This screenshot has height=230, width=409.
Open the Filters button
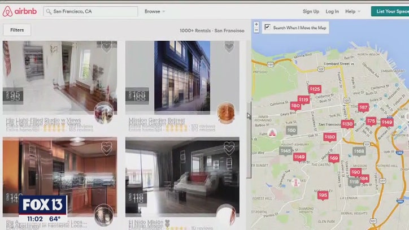pyautogui.click(x=17, y=30)
